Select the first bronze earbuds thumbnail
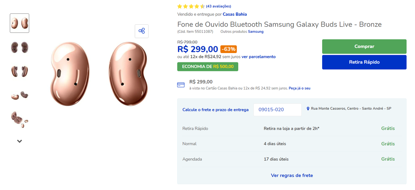415x190 pixels. click(x=19, y=23)
